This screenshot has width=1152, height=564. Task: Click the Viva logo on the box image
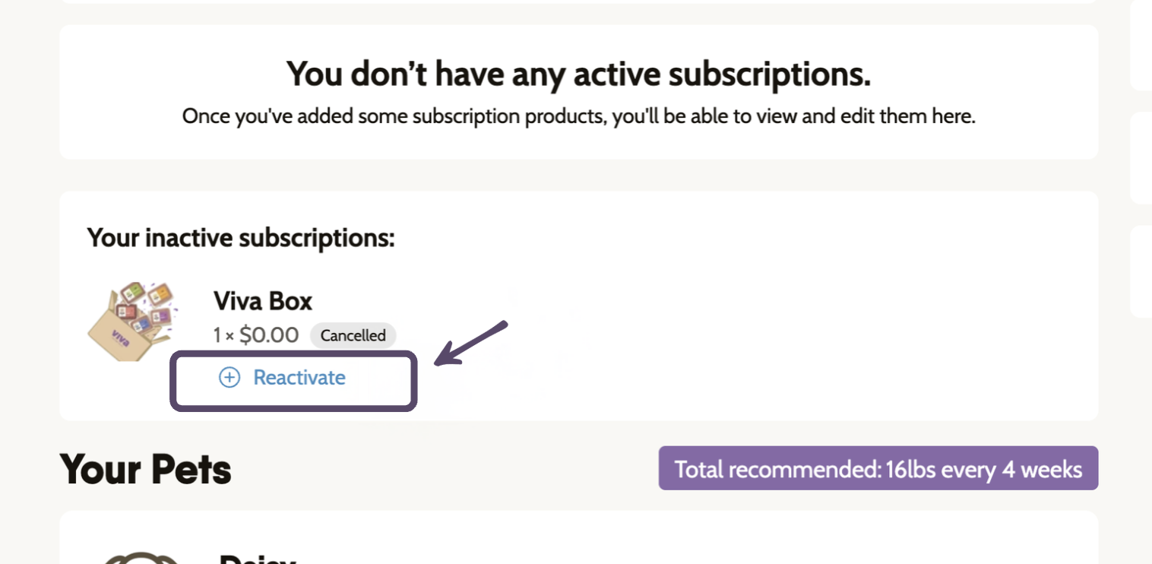click(121, 338)
